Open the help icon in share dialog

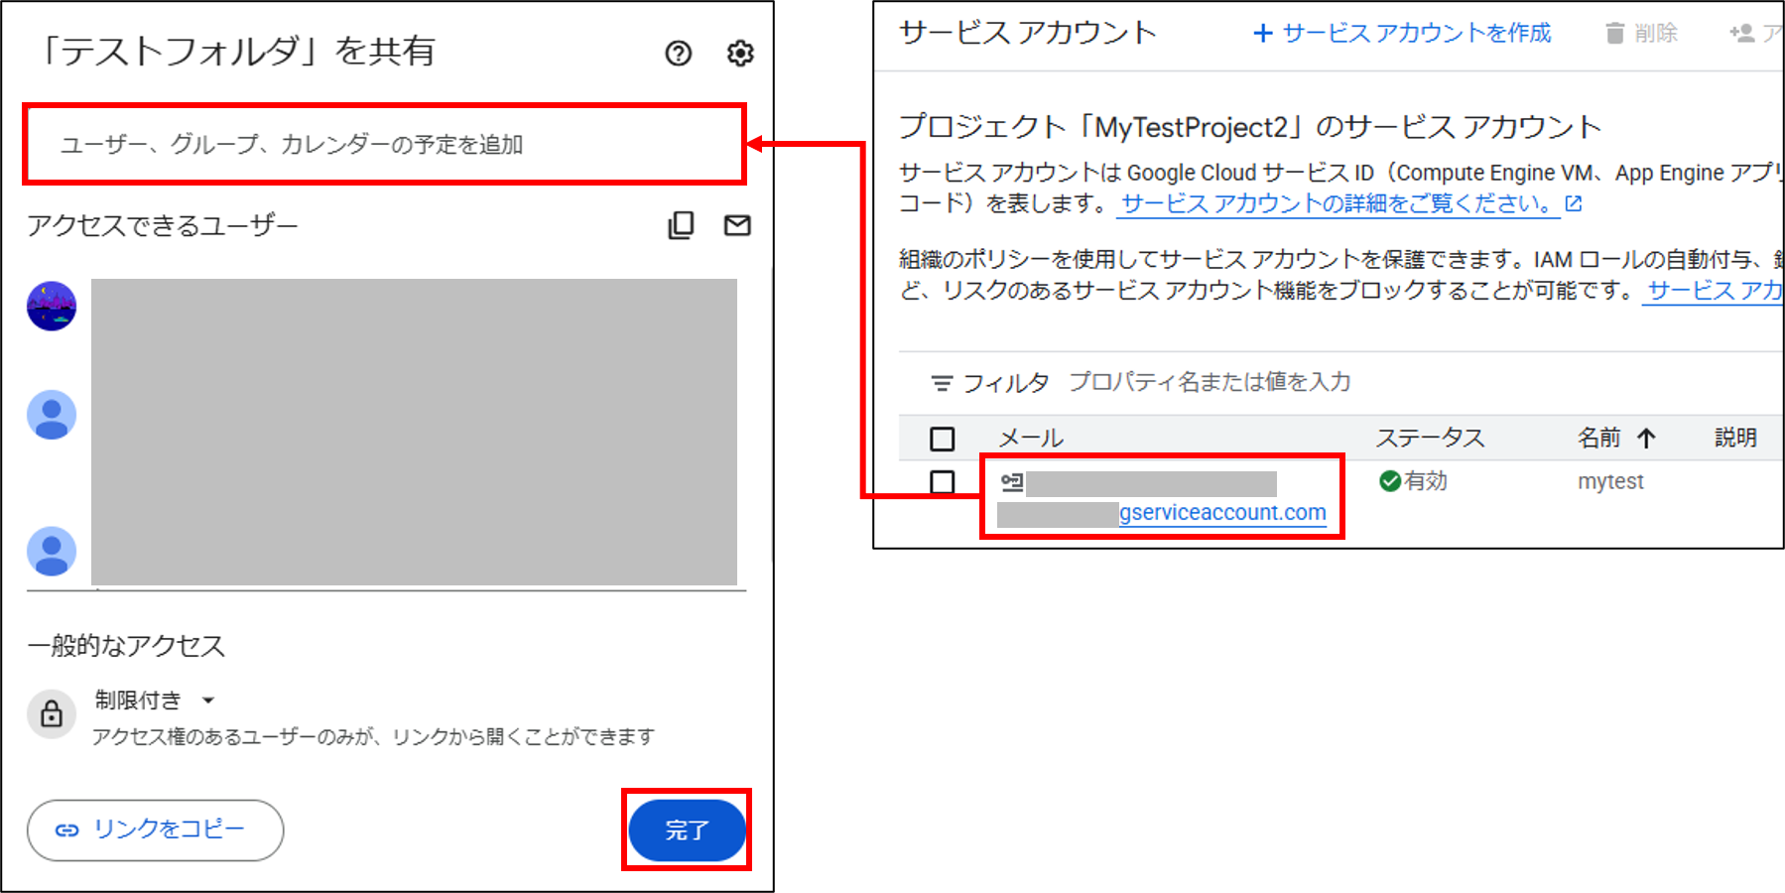[678, 54]
